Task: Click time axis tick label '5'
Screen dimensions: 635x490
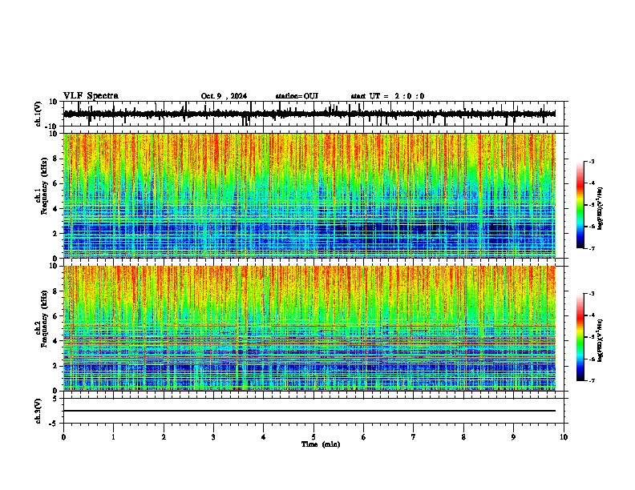Action: point(313,437)
